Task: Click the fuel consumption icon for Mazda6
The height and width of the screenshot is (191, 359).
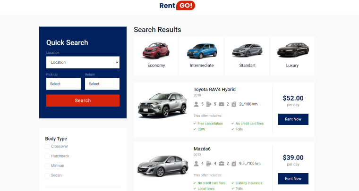Action: (x=234, y=164)
